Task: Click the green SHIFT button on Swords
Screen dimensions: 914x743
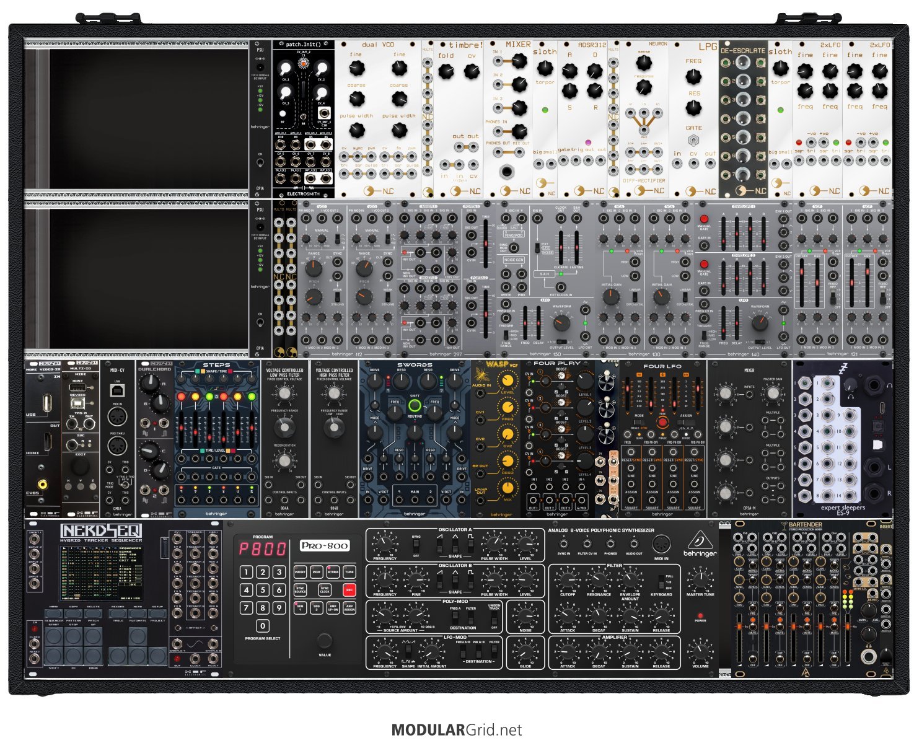Action: point(415,407)
